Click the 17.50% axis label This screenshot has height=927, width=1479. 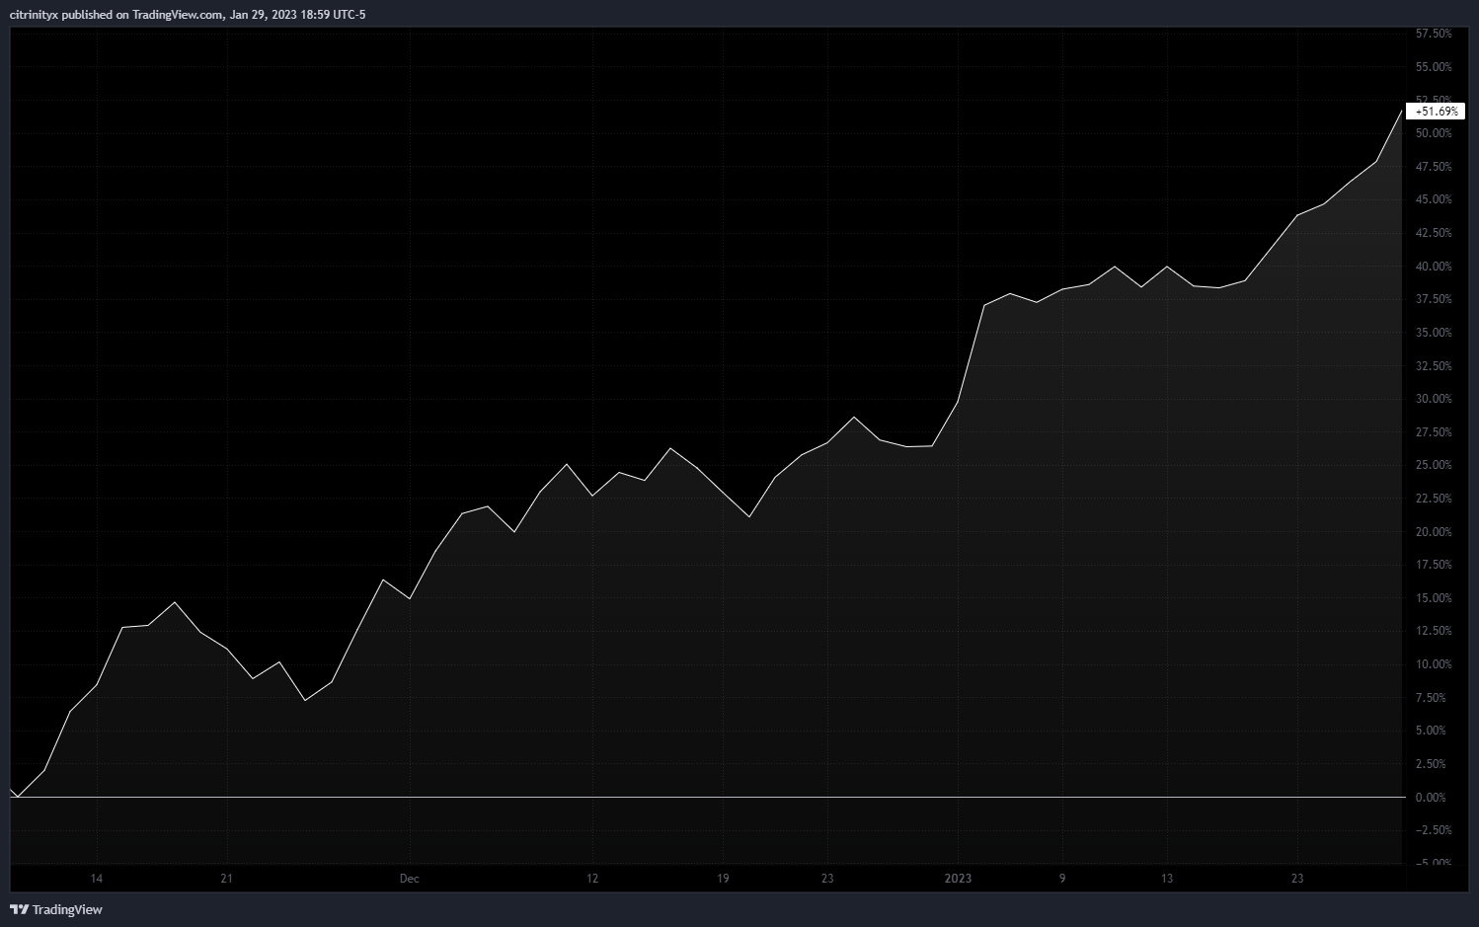click(x=1434, y=565)
